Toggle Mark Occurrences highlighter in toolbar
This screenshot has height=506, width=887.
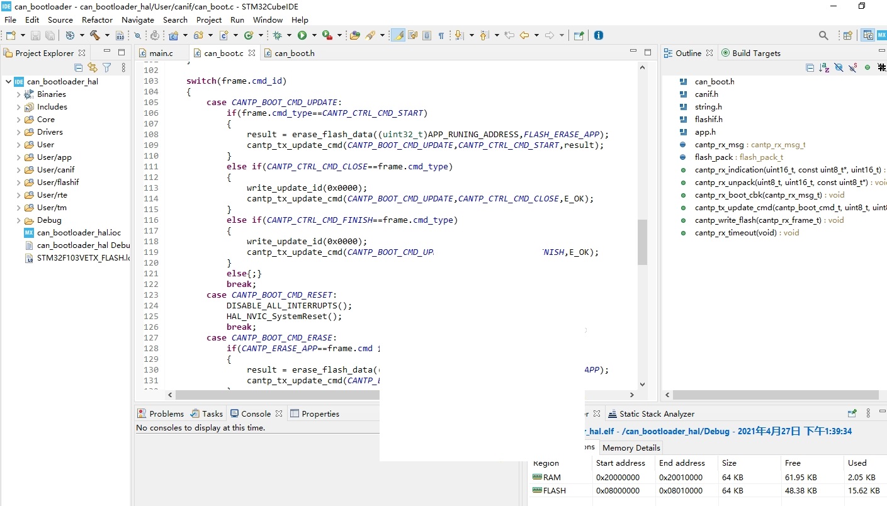[398, 35]
